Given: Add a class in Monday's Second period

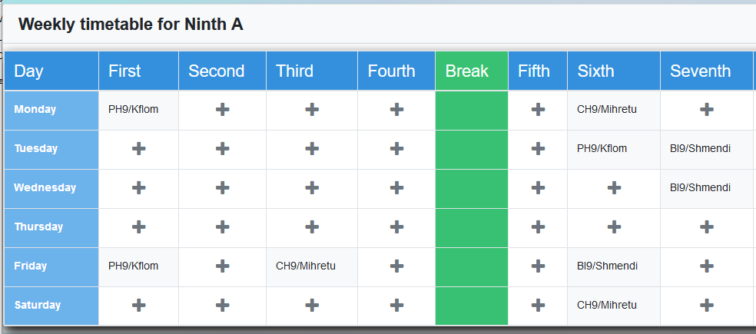Looking at the screenshot, I should pyautogui.click(x=222, y=110).
